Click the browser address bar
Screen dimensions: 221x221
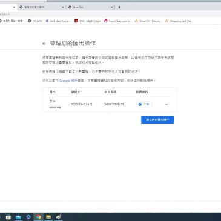(110, 15)
